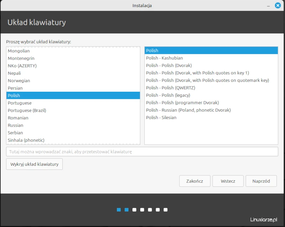This screenshot has height=227, width=285.
Task: Select default Polish variant in right list
Action: (211, 51)
